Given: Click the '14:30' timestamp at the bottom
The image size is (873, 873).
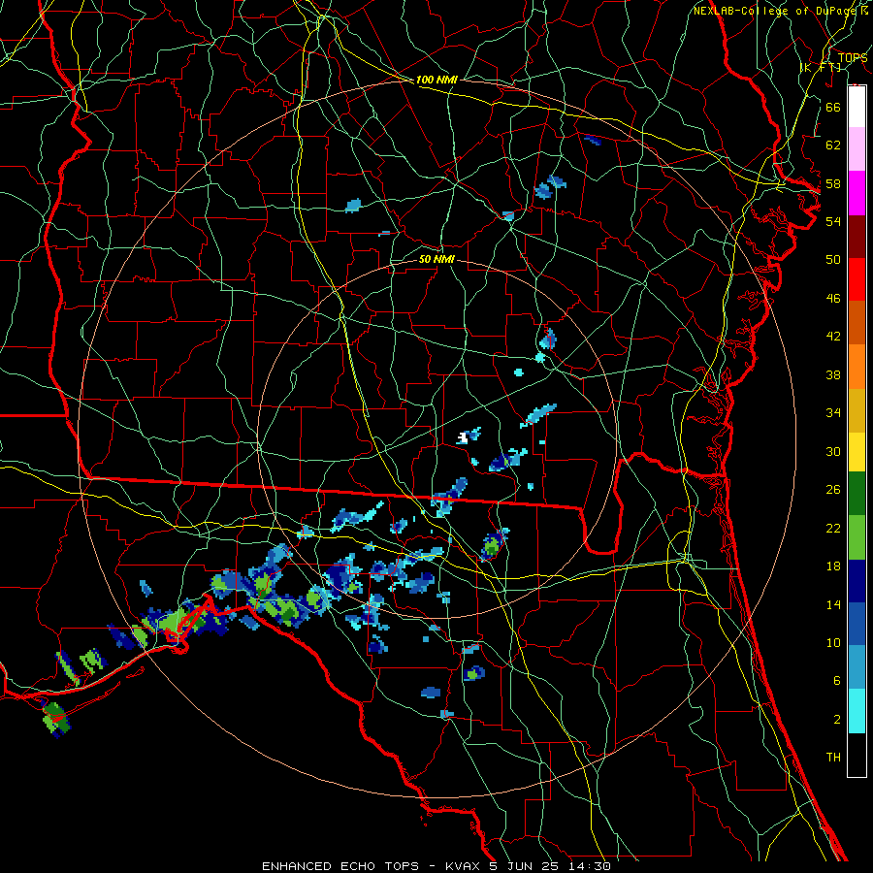Looking at the screenshot, I should 590,866.
